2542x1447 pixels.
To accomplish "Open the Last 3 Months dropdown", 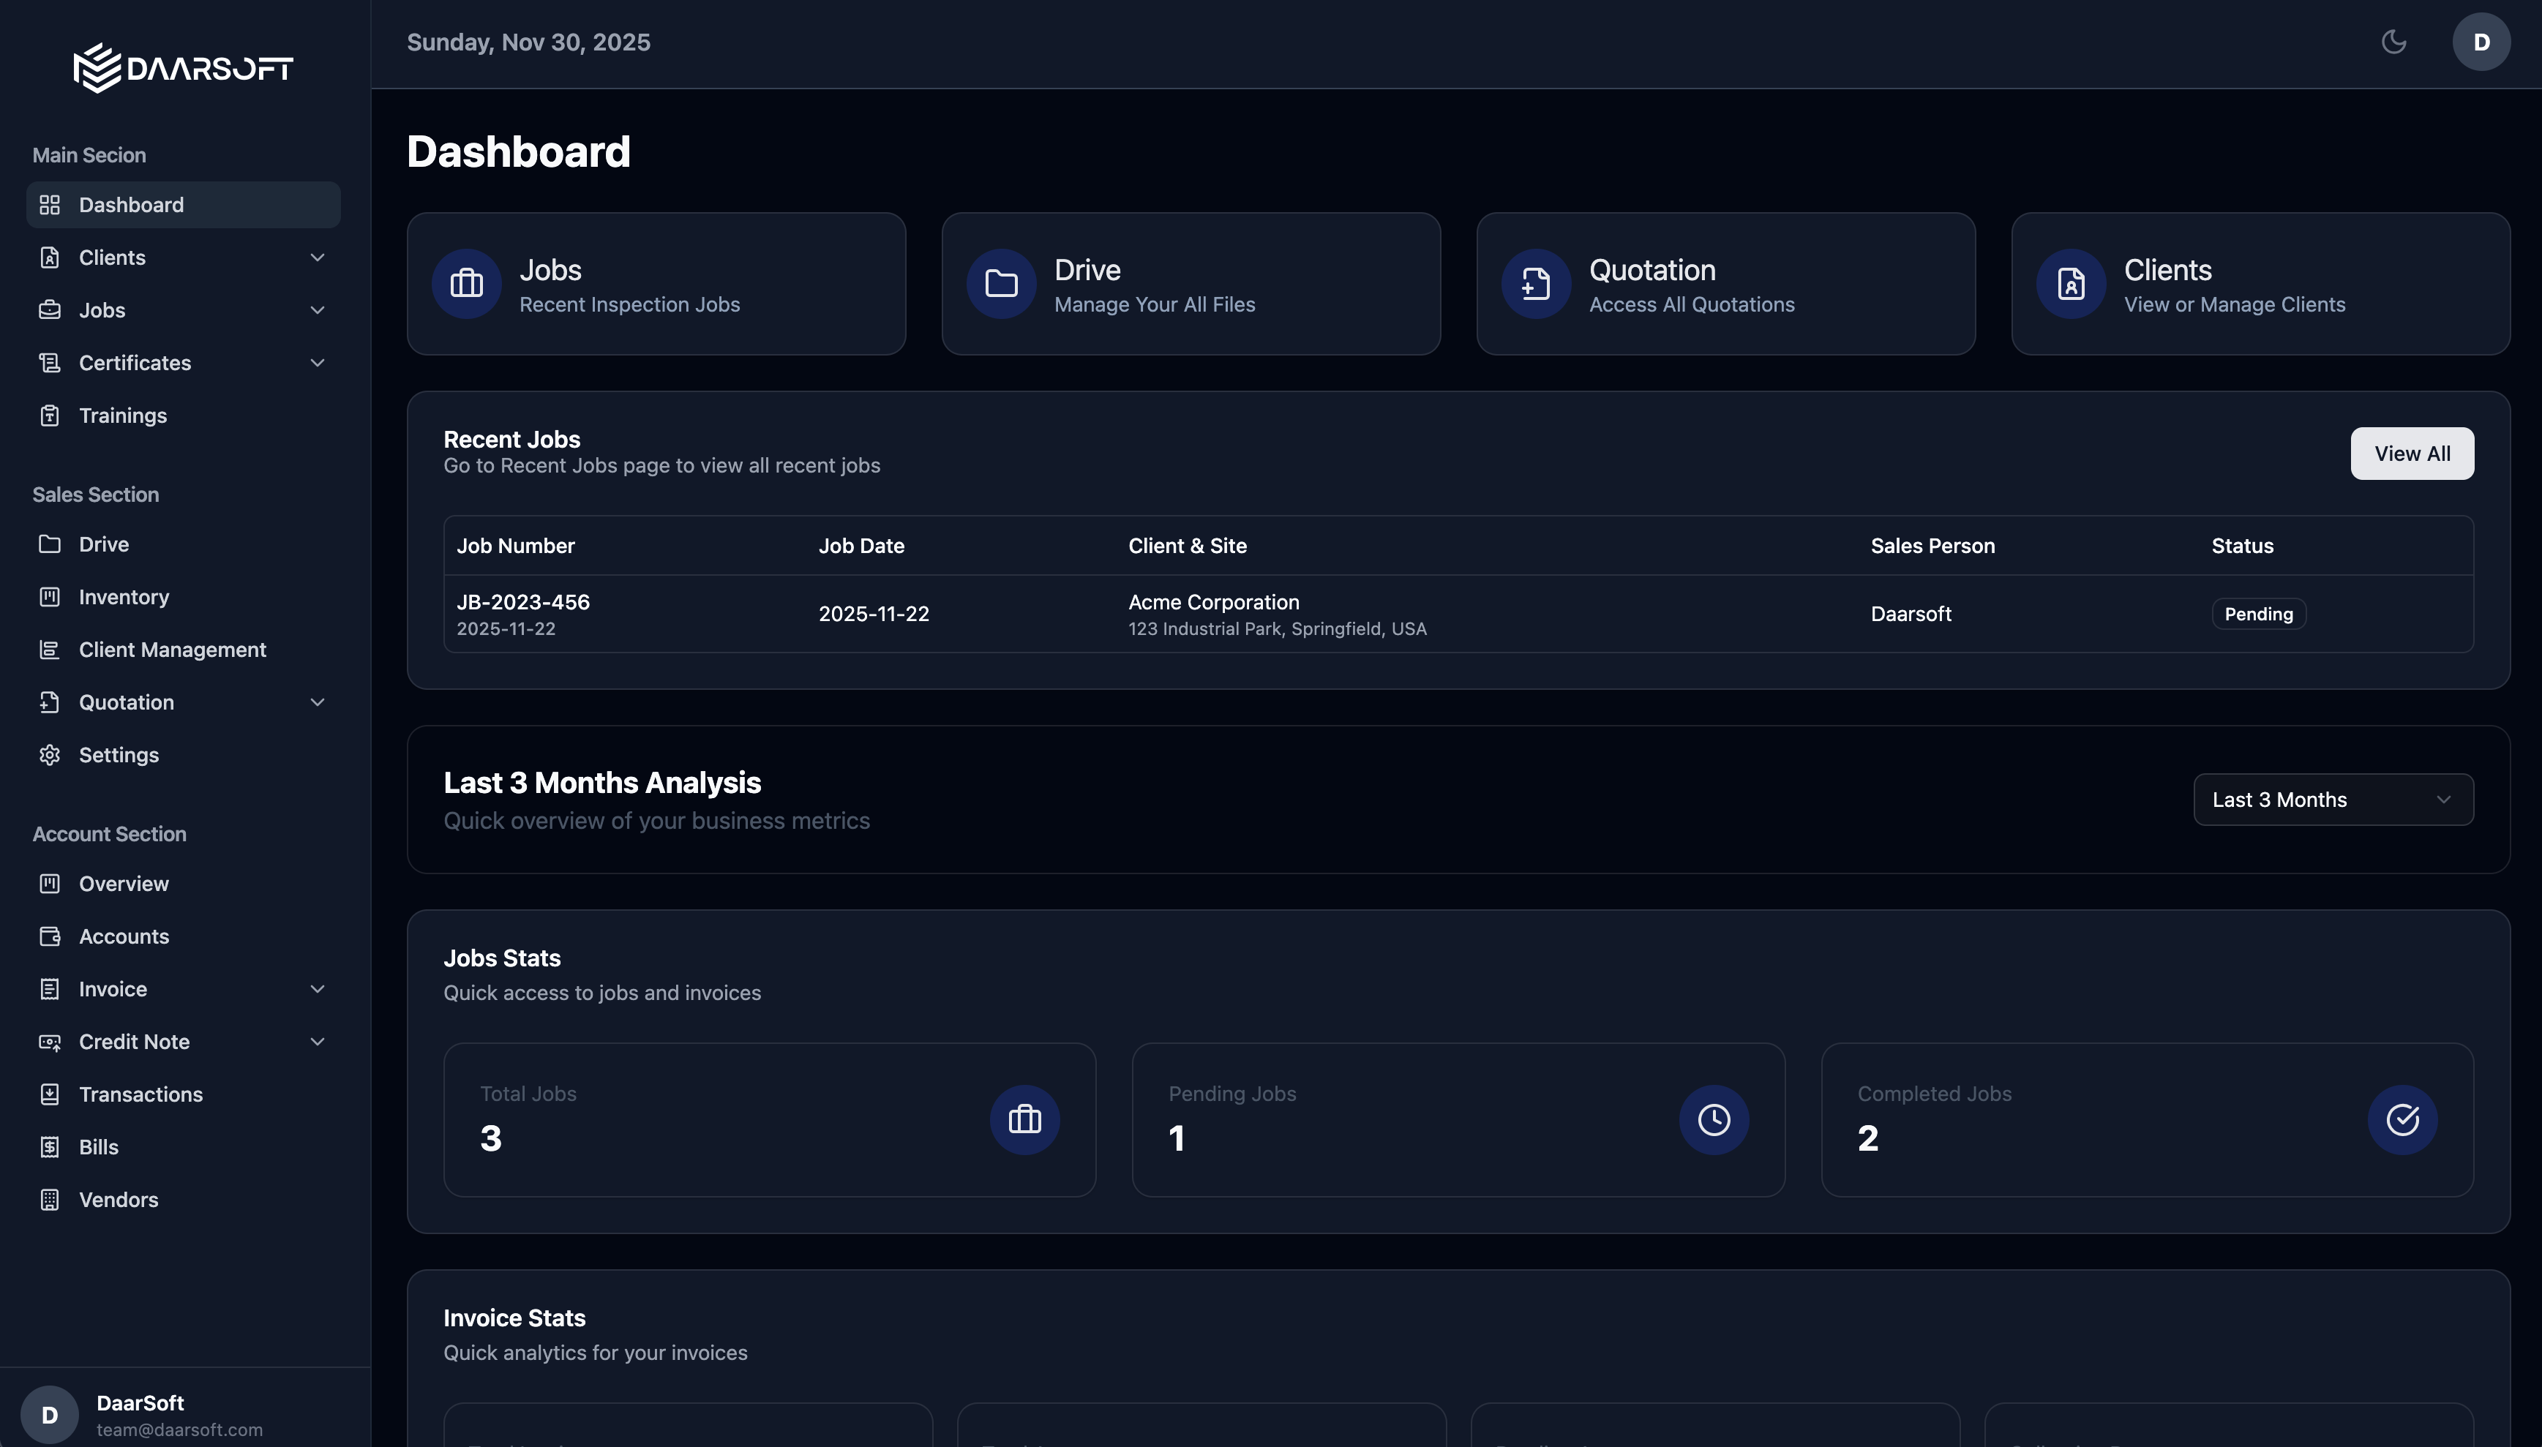I will 2331,799.
